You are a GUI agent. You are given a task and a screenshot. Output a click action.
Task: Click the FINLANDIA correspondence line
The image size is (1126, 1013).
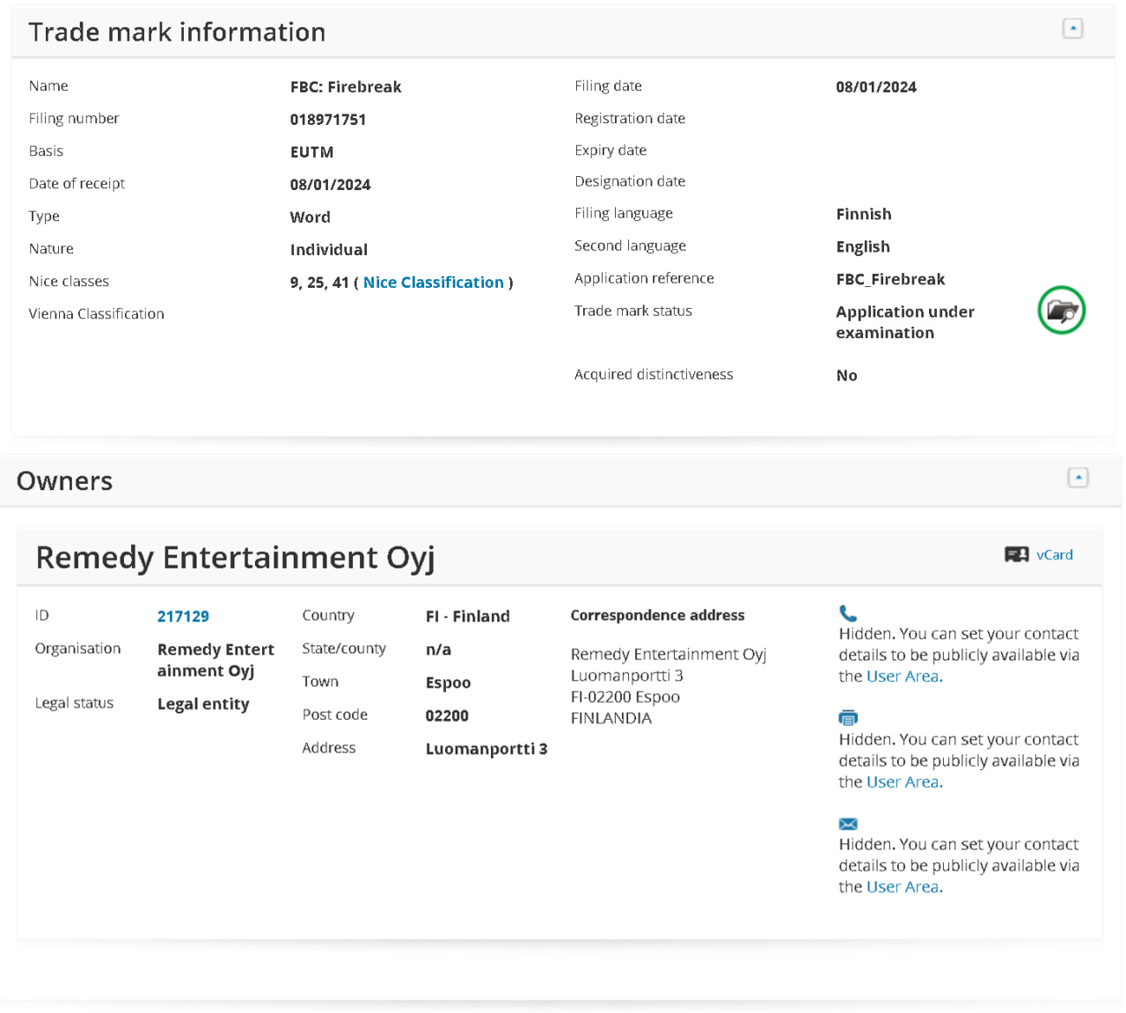tap(611, 718)
